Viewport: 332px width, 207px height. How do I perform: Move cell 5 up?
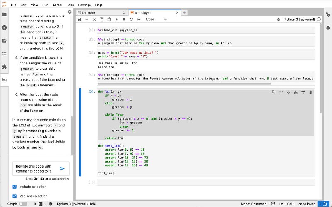(281, 92)
